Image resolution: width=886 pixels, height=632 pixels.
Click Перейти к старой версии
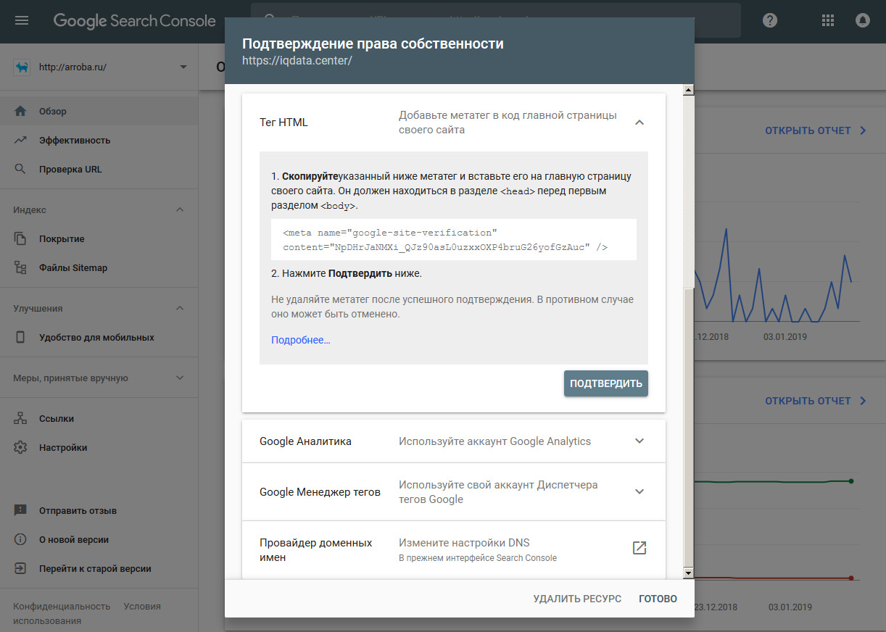99,569
